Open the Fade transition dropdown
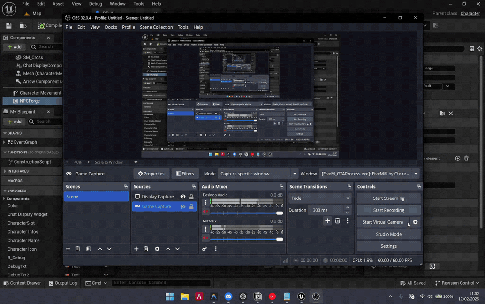This screenshot has height=304, width=485. 319,198
